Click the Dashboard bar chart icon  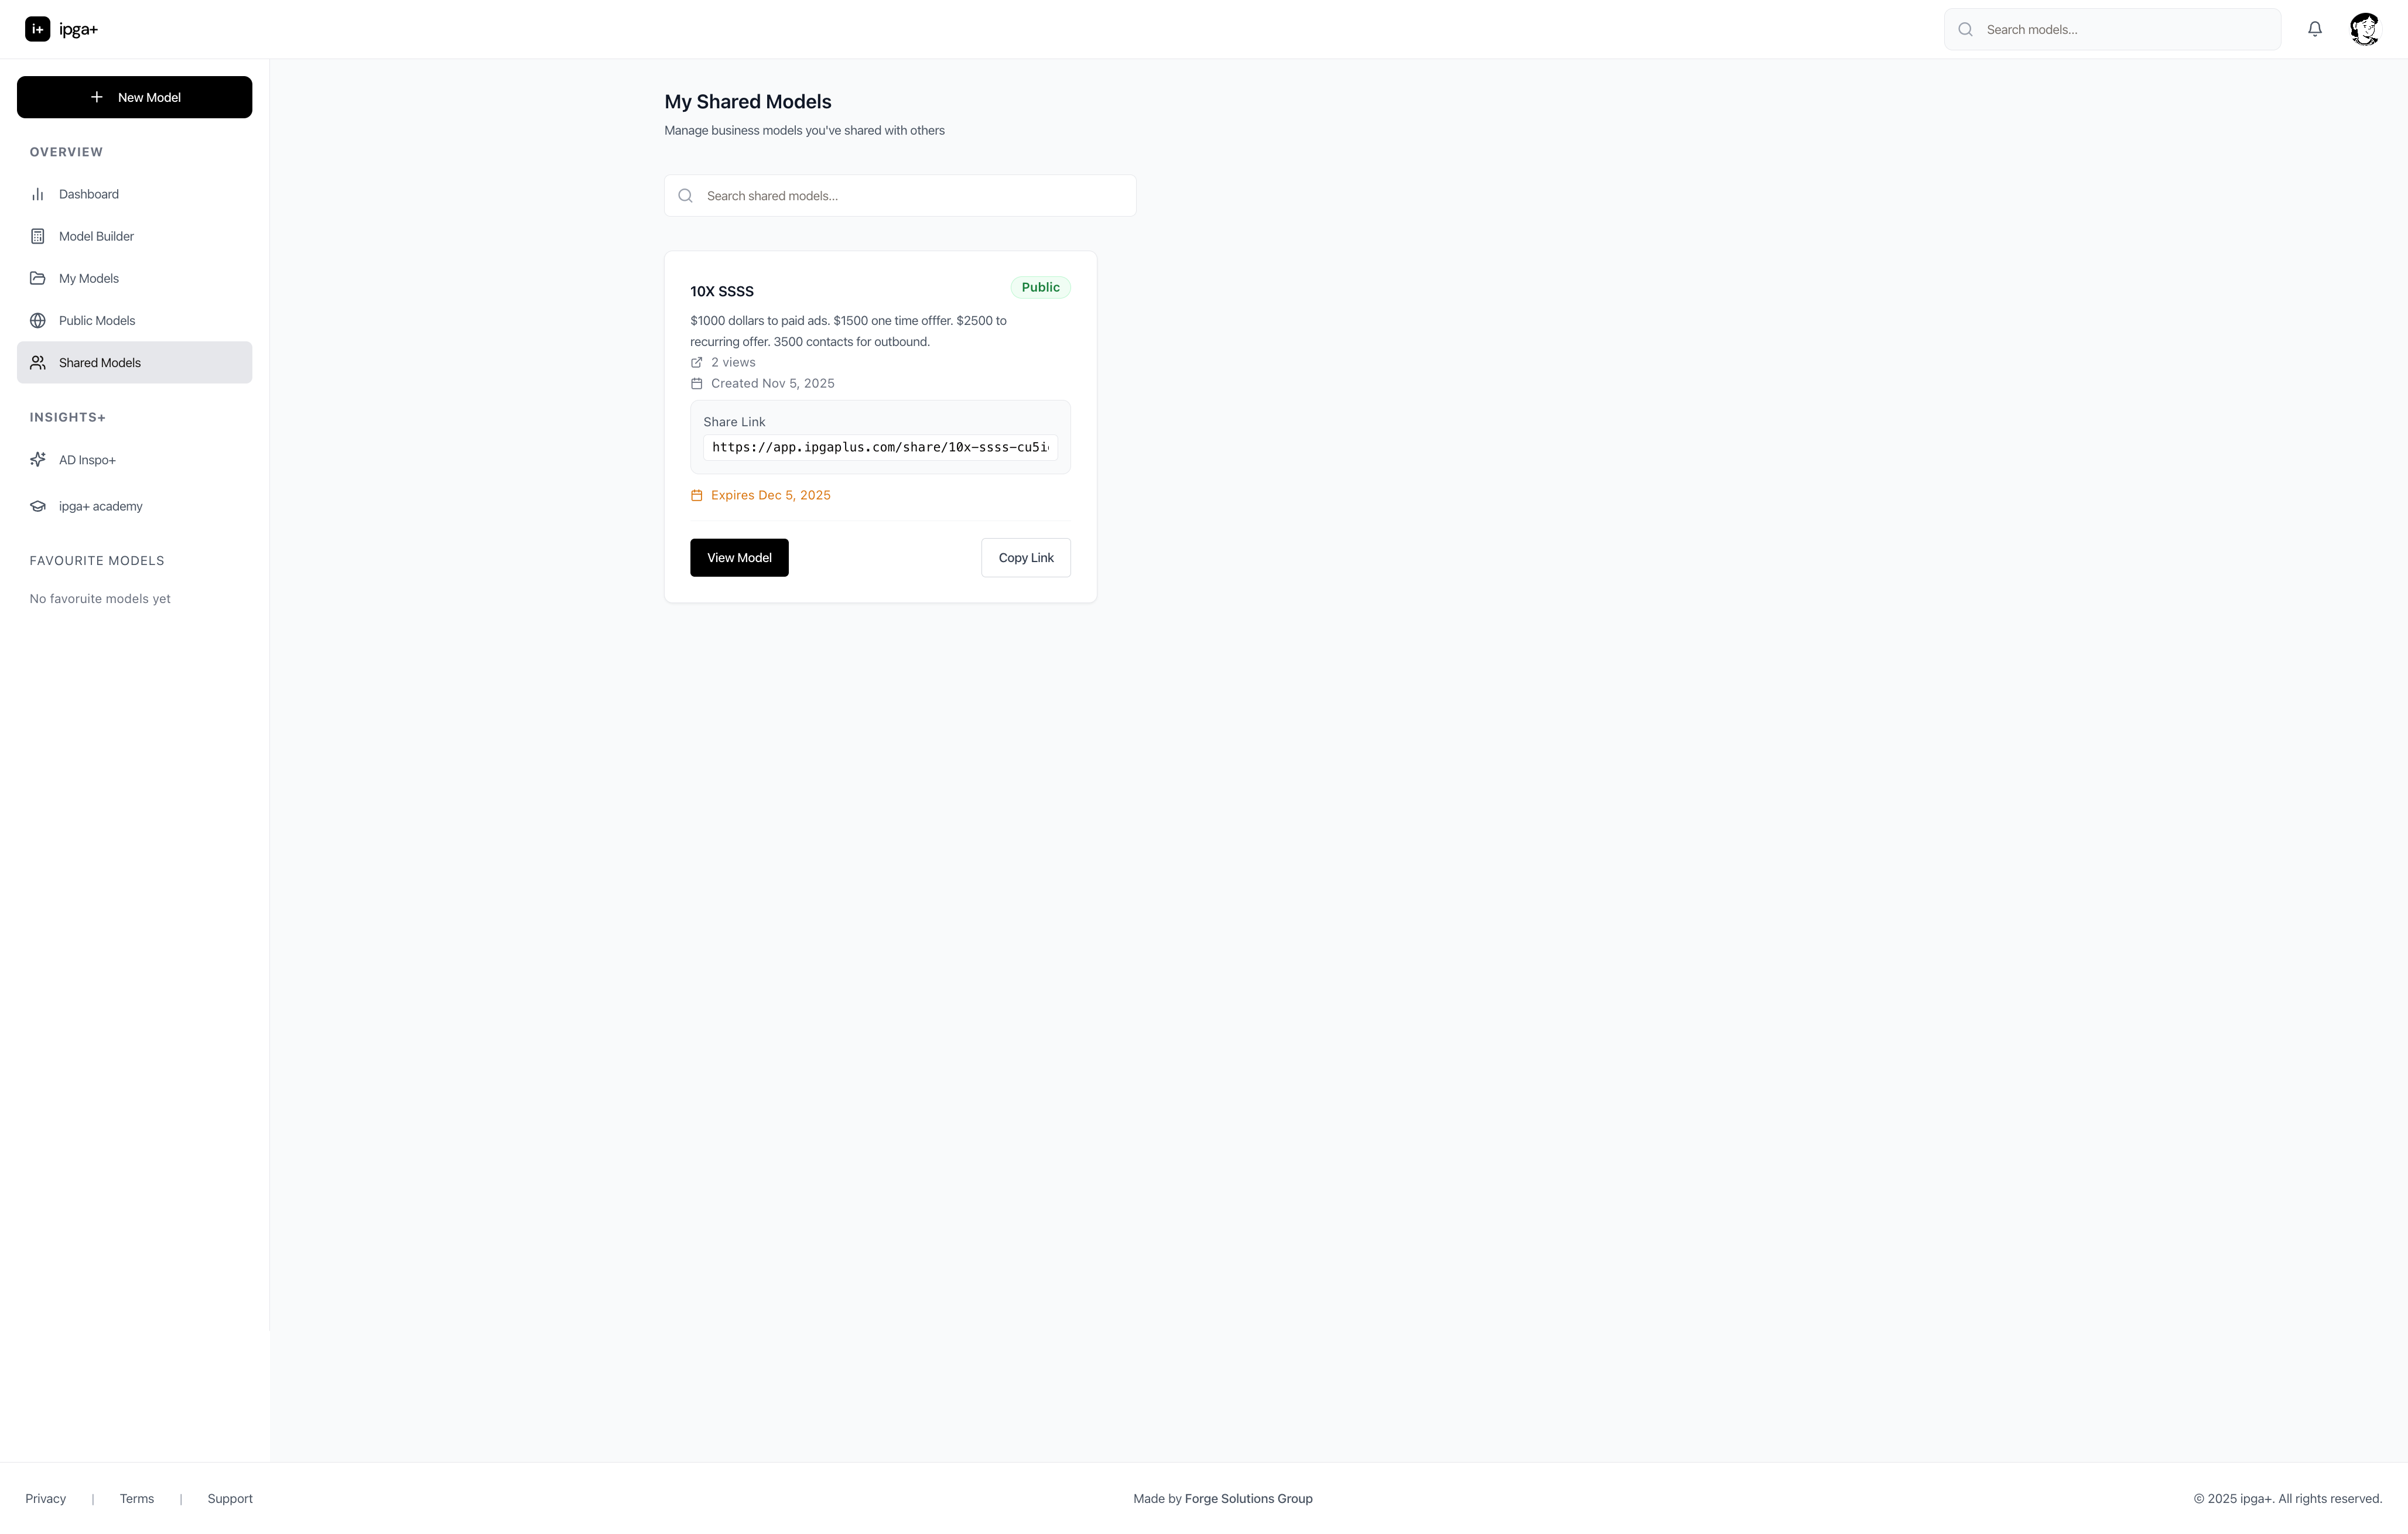(38, 194)
